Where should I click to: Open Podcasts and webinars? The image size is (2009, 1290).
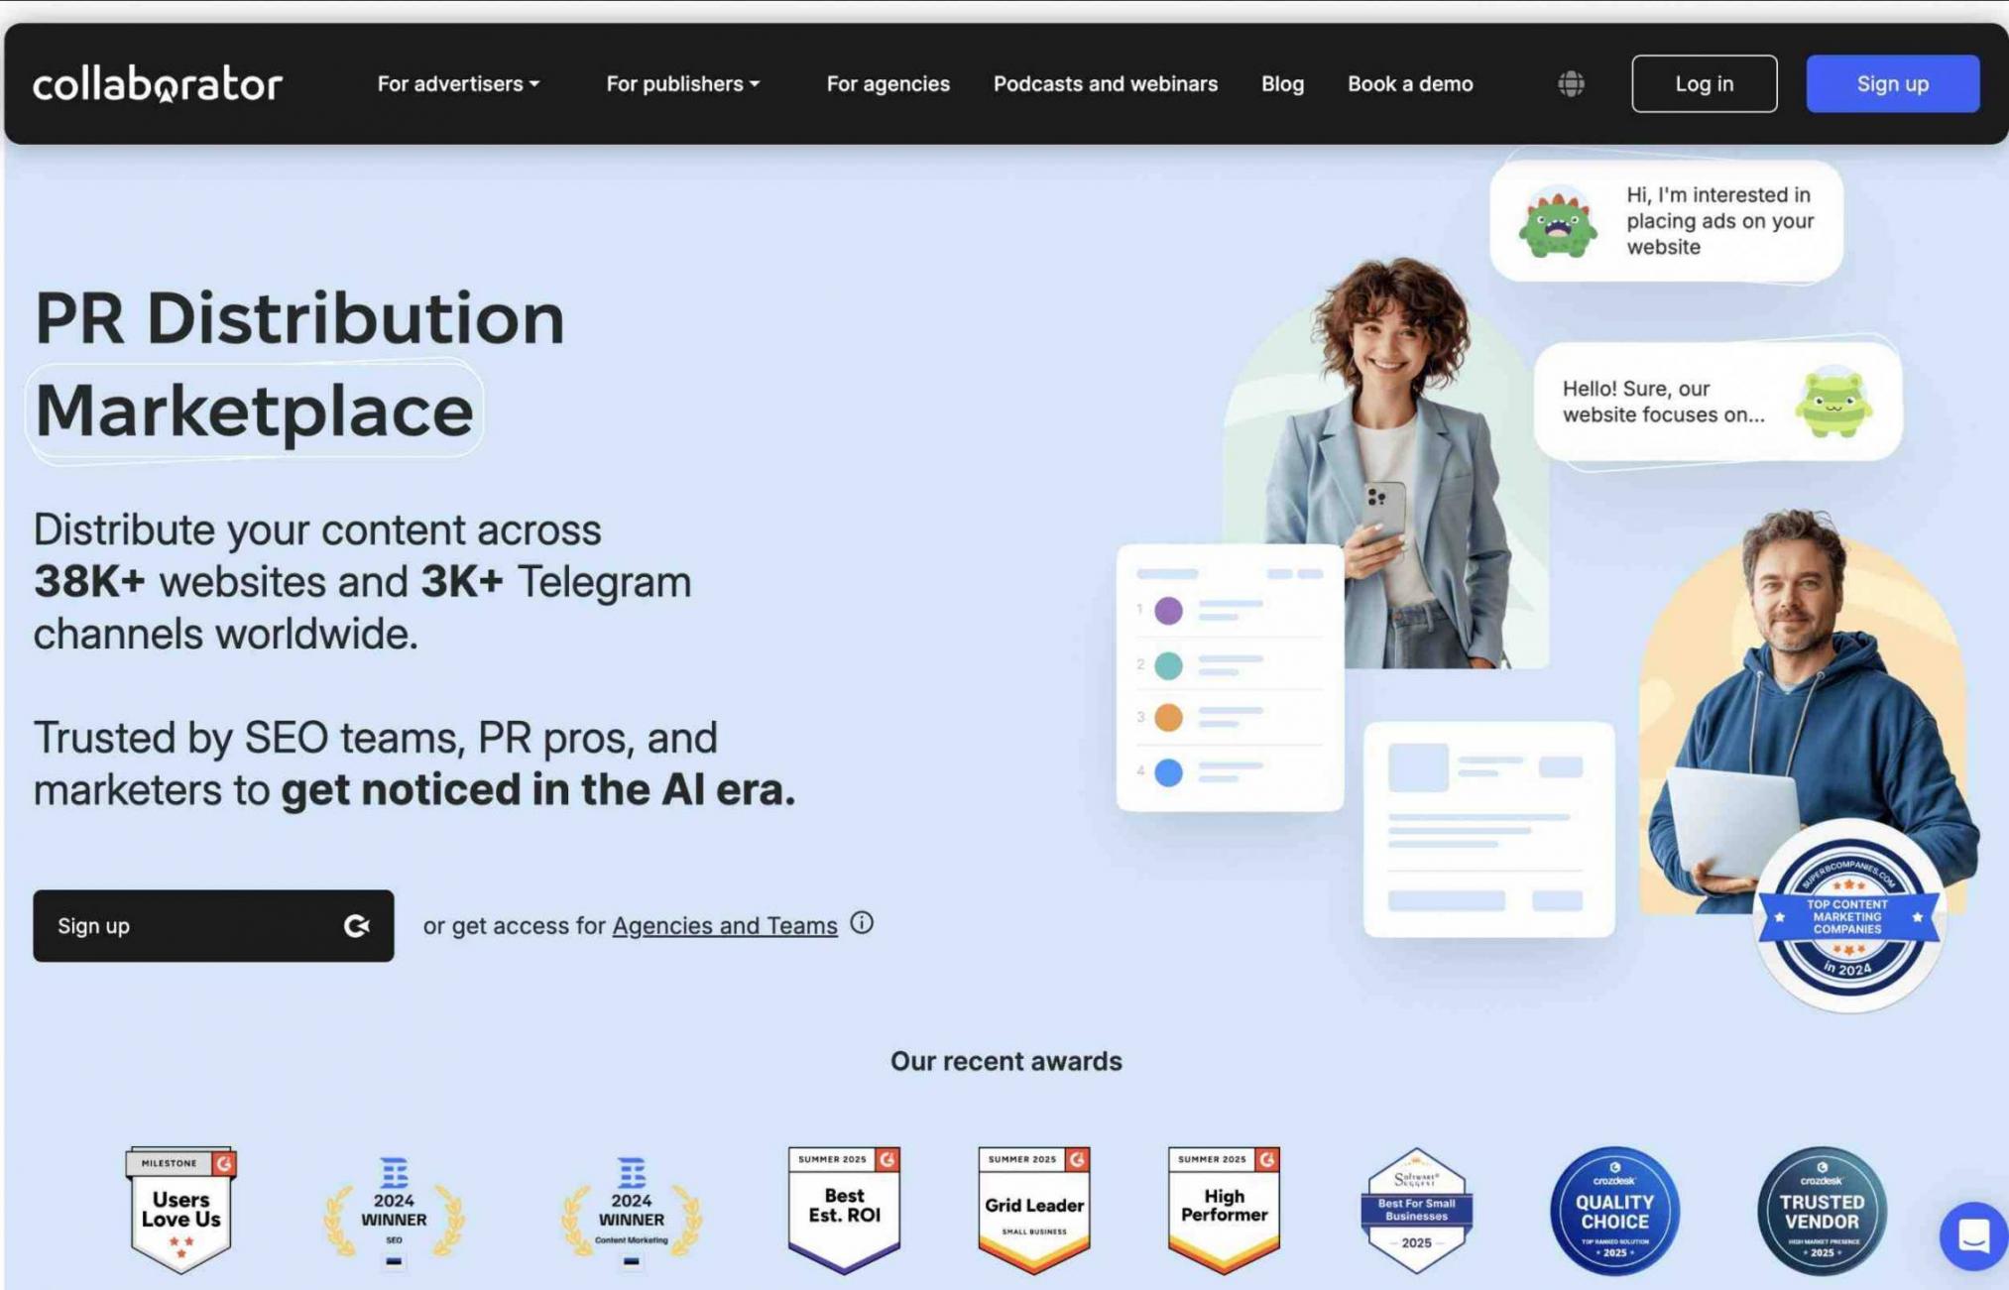click(1105, 83)
